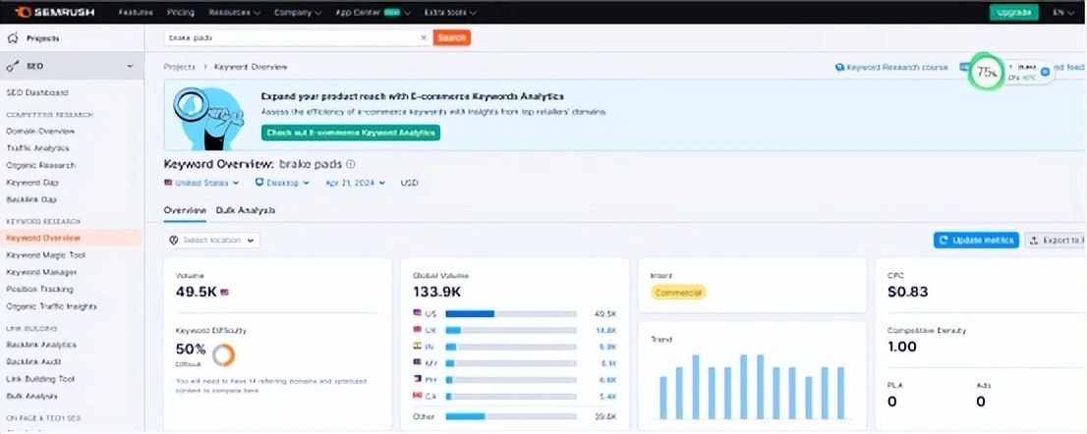Click the Keyword Overview breadcrumb
Screen dimensions: 1087x434
(x=251, y=67)
